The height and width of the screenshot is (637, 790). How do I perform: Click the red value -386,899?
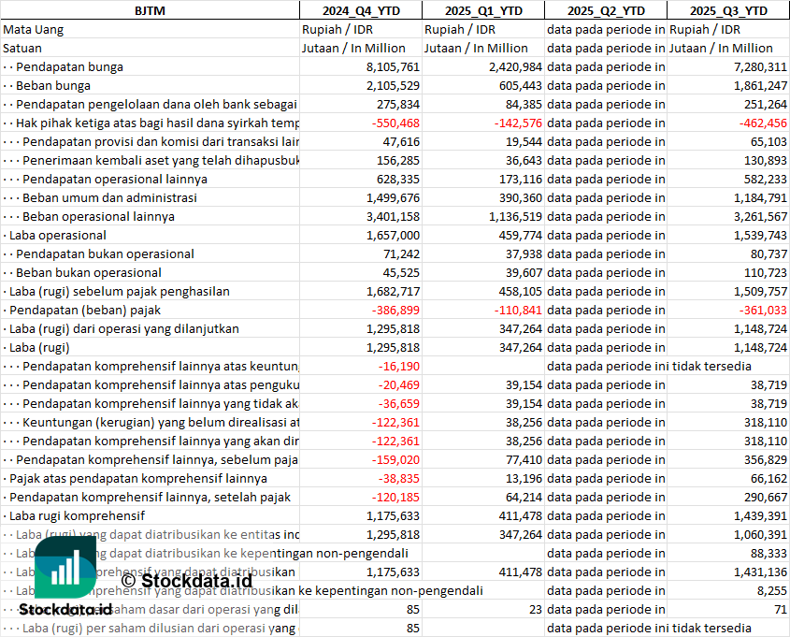click(395, 310)
